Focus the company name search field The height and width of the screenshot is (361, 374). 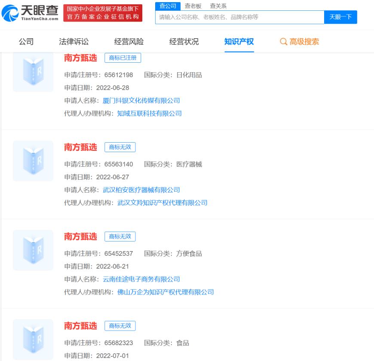click(240, 17)
